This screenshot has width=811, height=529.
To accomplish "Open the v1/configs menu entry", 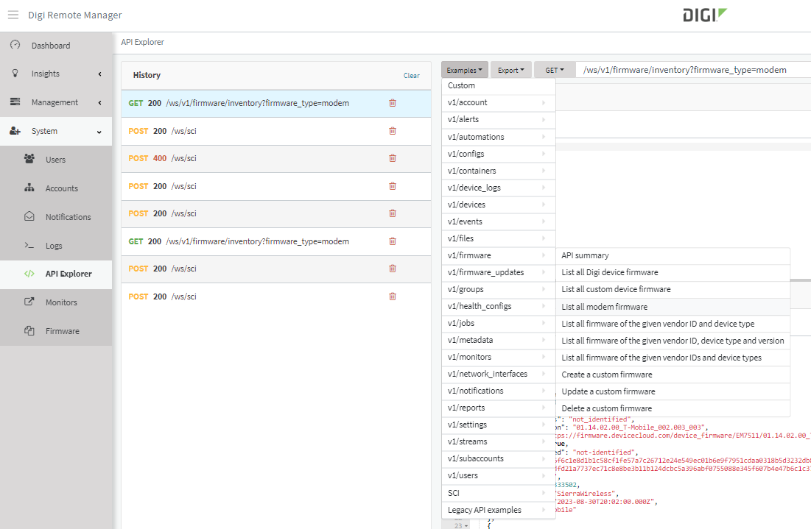I will pos(498,154).
